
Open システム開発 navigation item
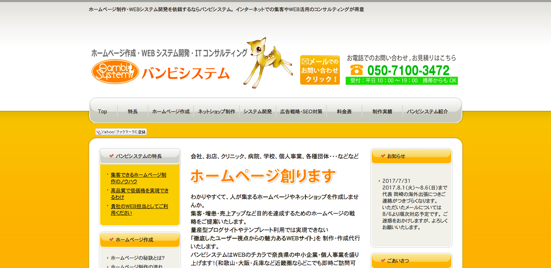click(x=257, y=112)
